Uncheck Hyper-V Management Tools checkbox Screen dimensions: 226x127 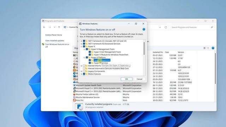pos(87,49)
